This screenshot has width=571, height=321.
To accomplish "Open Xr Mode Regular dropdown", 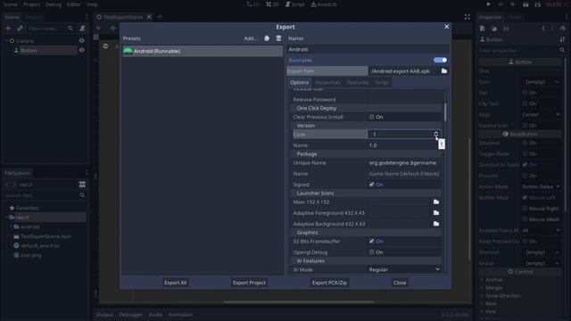I will tap(404, 269).
